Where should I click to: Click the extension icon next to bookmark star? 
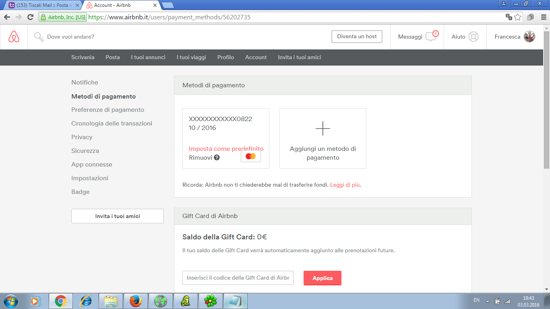(x=530, y=17)
